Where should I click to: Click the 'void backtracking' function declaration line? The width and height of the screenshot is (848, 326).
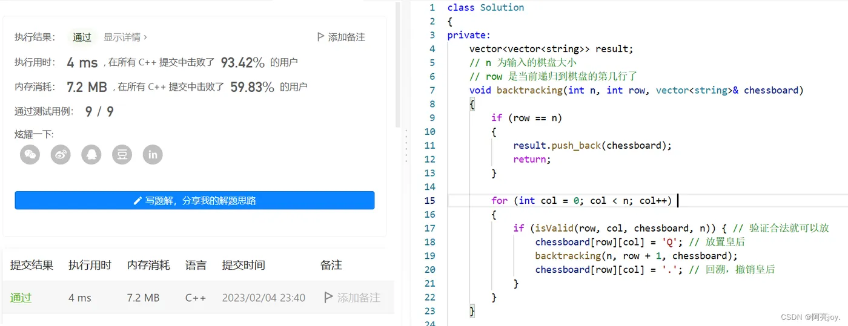(x=636, y=90)
